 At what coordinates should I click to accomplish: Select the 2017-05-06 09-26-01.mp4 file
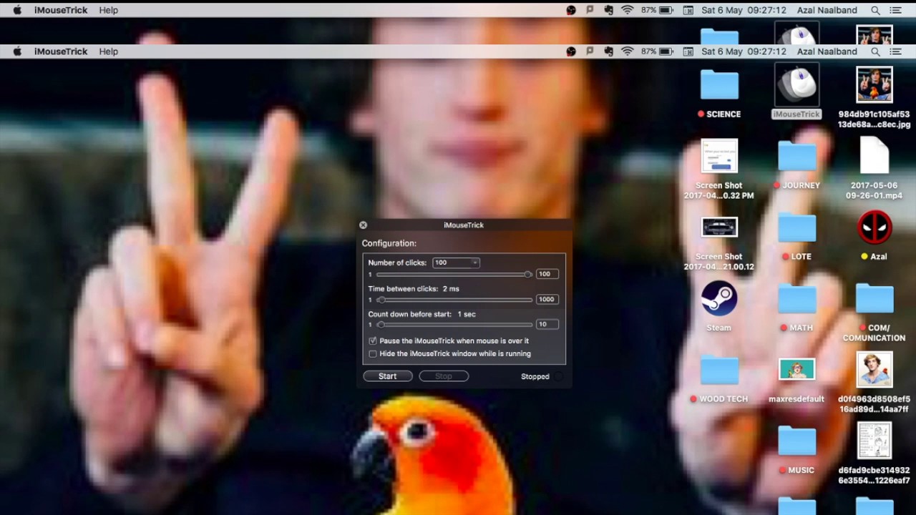click(x=874, y=155)
